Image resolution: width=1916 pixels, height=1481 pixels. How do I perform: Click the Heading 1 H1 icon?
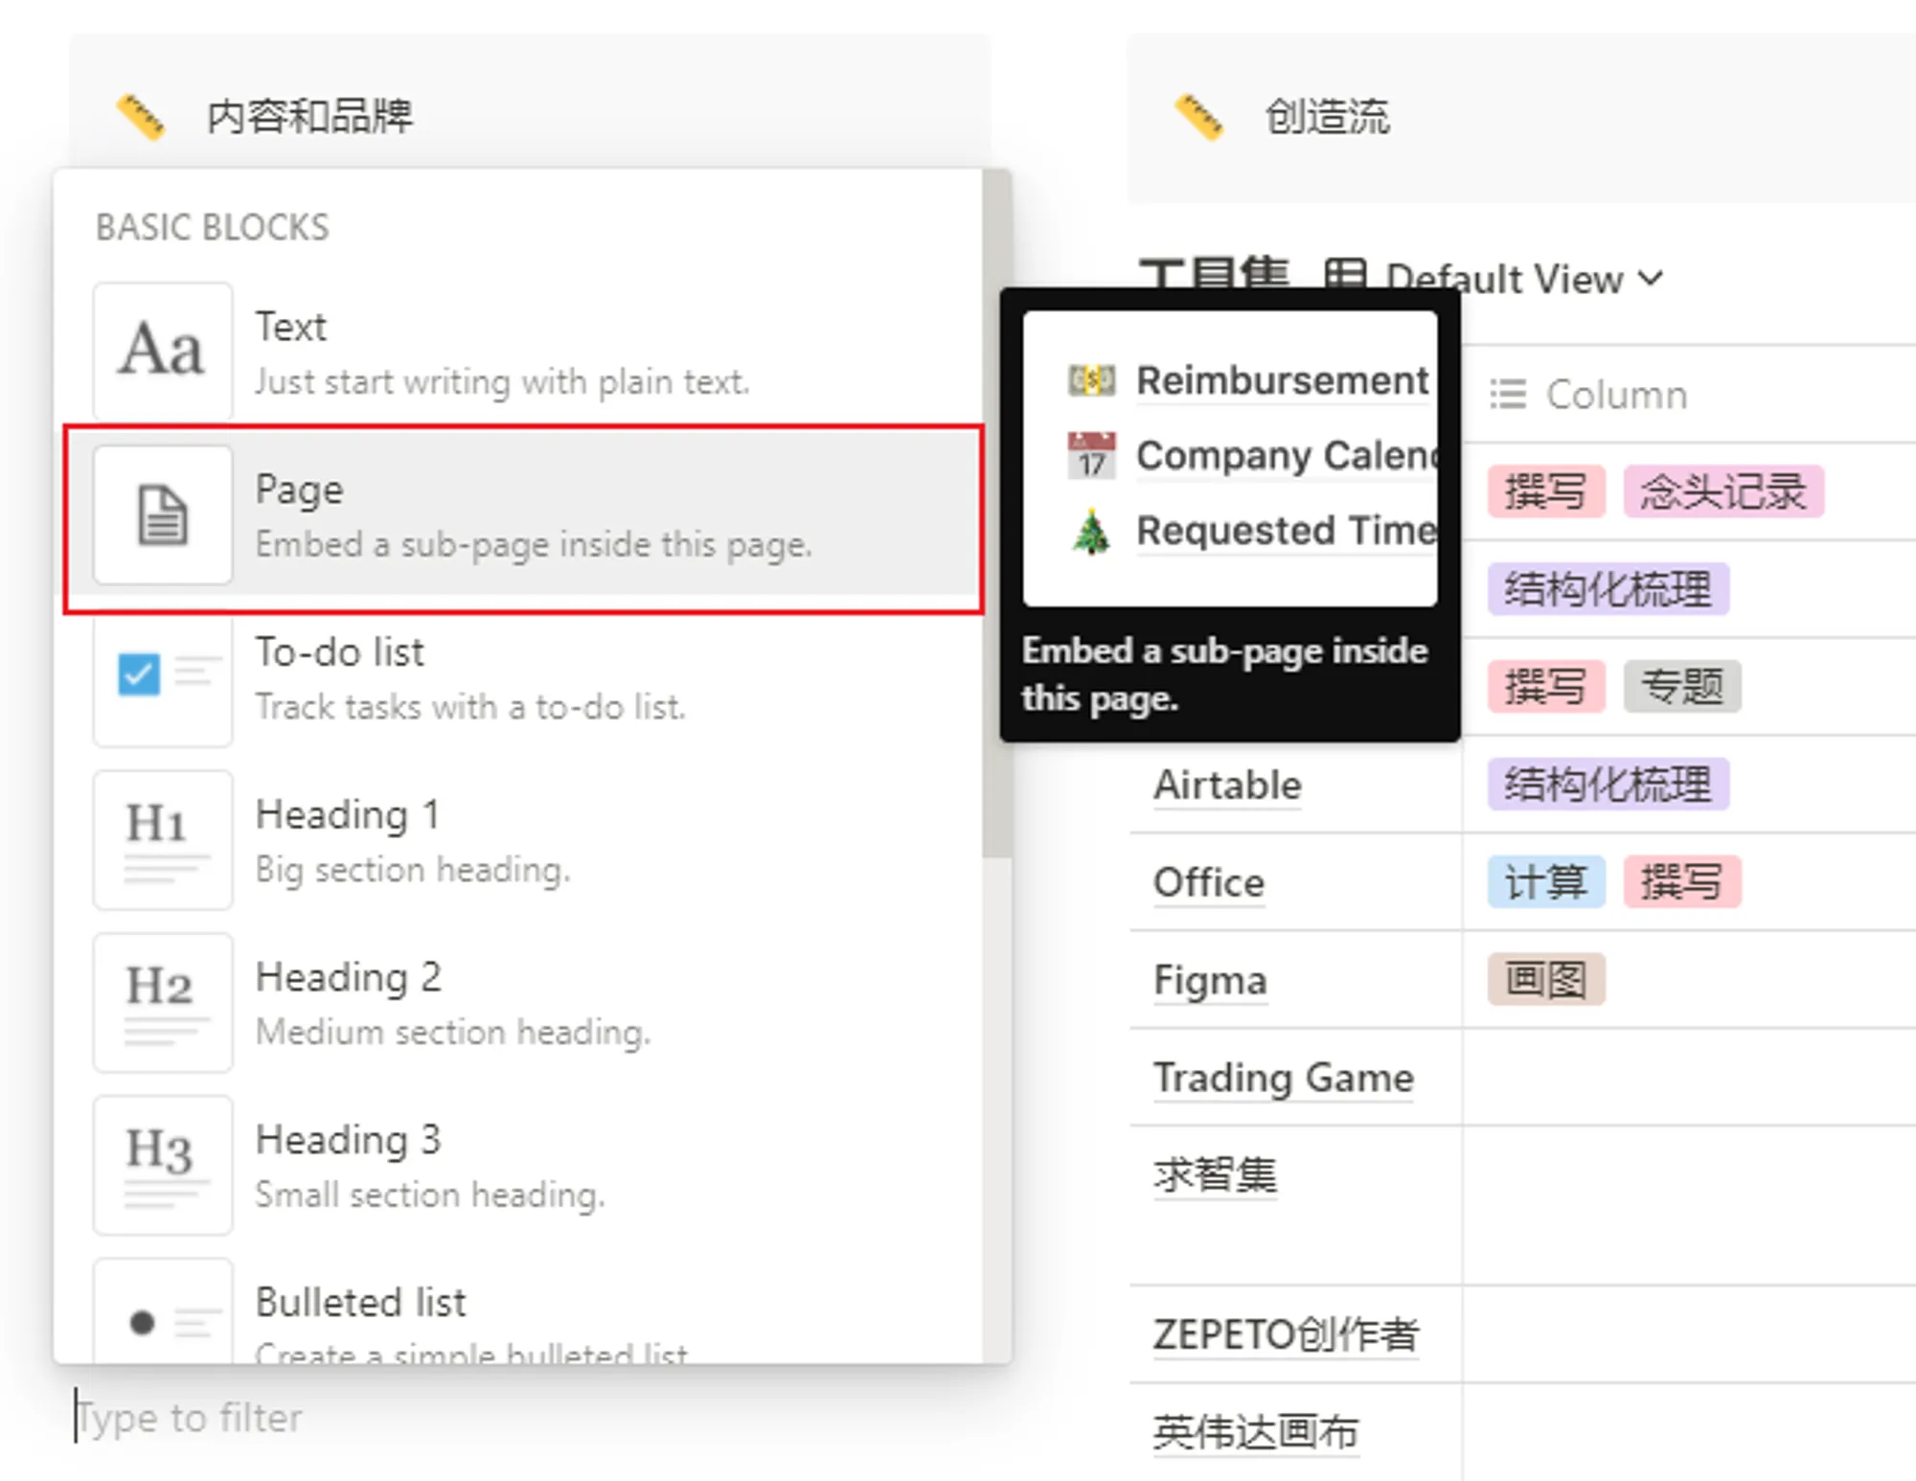pos(163,840)
